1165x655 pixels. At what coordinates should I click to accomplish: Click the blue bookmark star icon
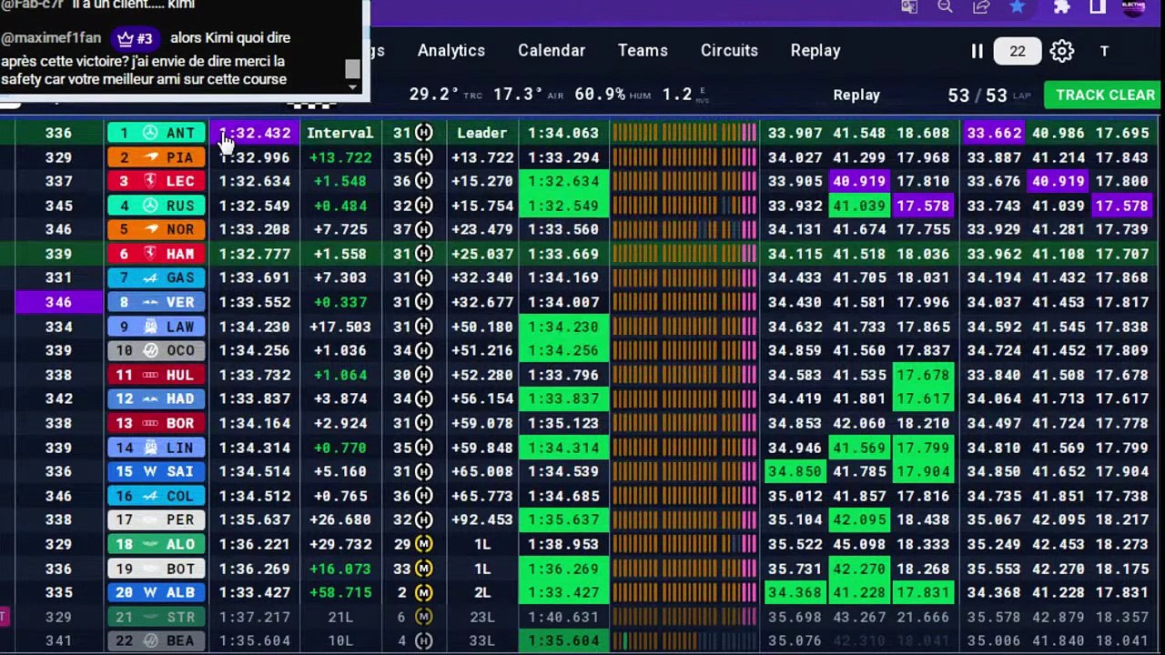point(1017,7)
